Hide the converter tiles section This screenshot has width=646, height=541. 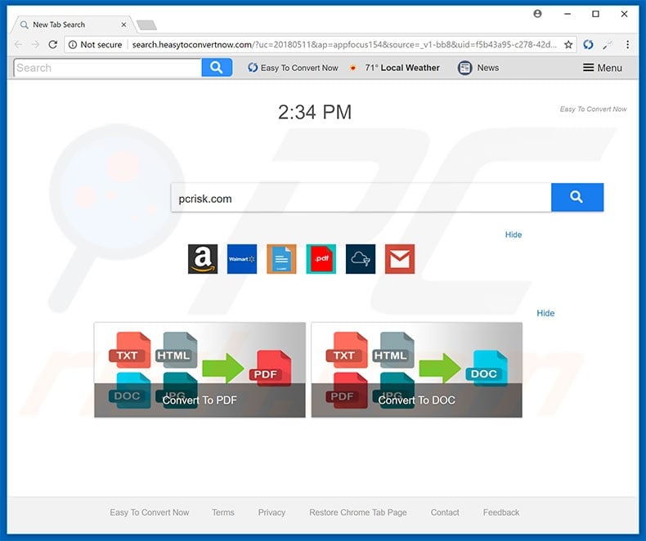(545, 313)
